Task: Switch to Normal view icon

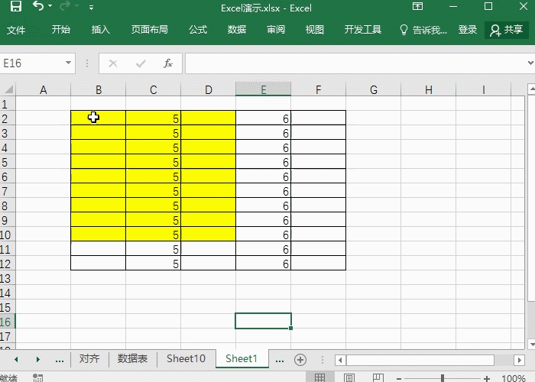Action: (x=319, y=377)
